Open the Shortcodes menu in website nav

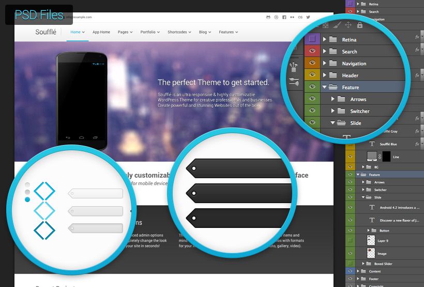(179, 32)
